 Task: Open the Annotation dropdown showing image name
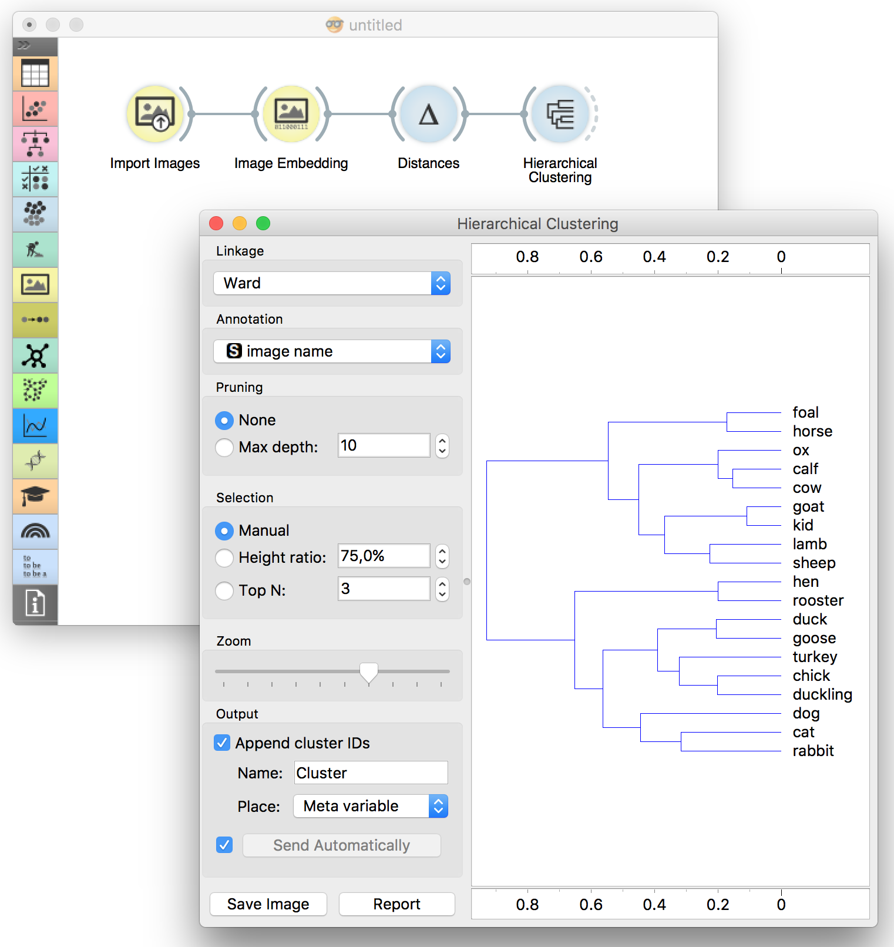(x=332, y=351)
